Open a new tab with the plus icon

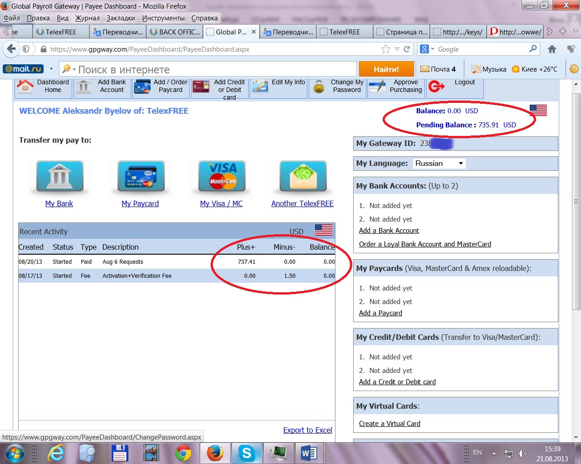563,31
